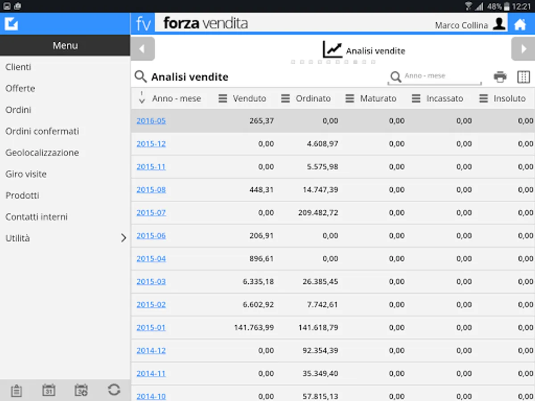Open the 2015-01 period link

point(151,327)
